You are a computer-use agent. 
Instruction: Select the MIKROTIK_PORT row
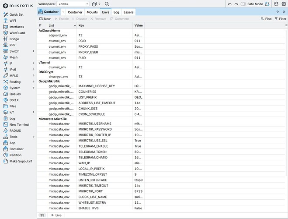click(x=161, y=191)
